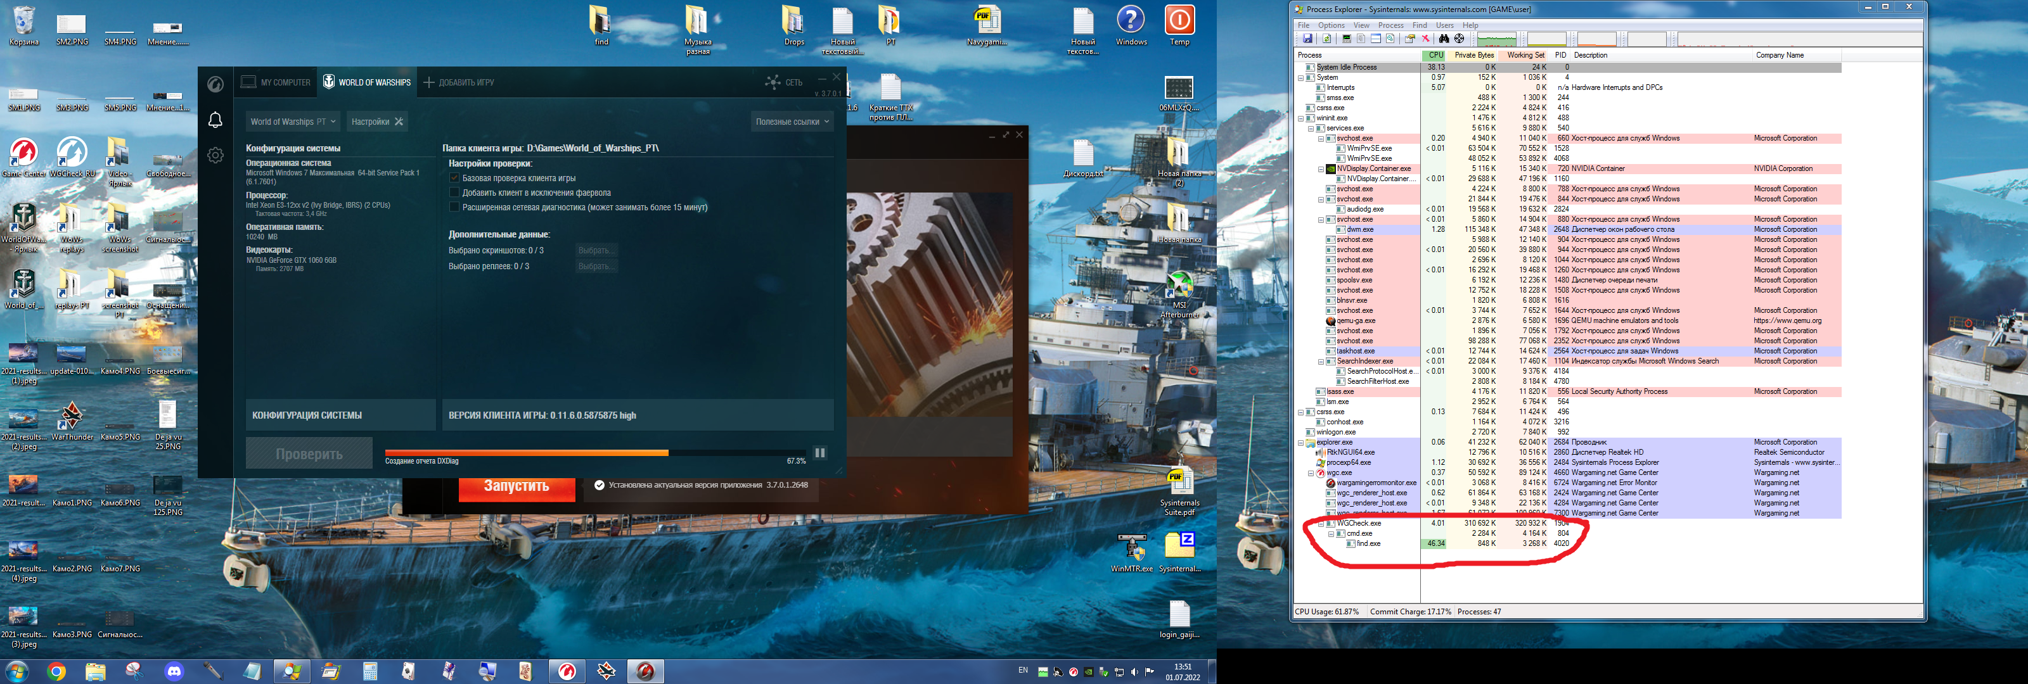Viewport: 2028px width, 684px height.
Task: Switch to the WORLD OF WARSHIPS tab
Action: 367,82
